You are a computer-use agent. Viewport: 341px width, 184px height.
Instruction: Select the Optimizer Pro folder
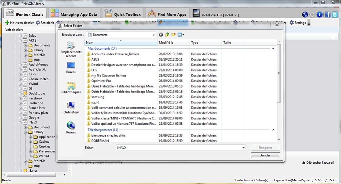click(101, 81)
